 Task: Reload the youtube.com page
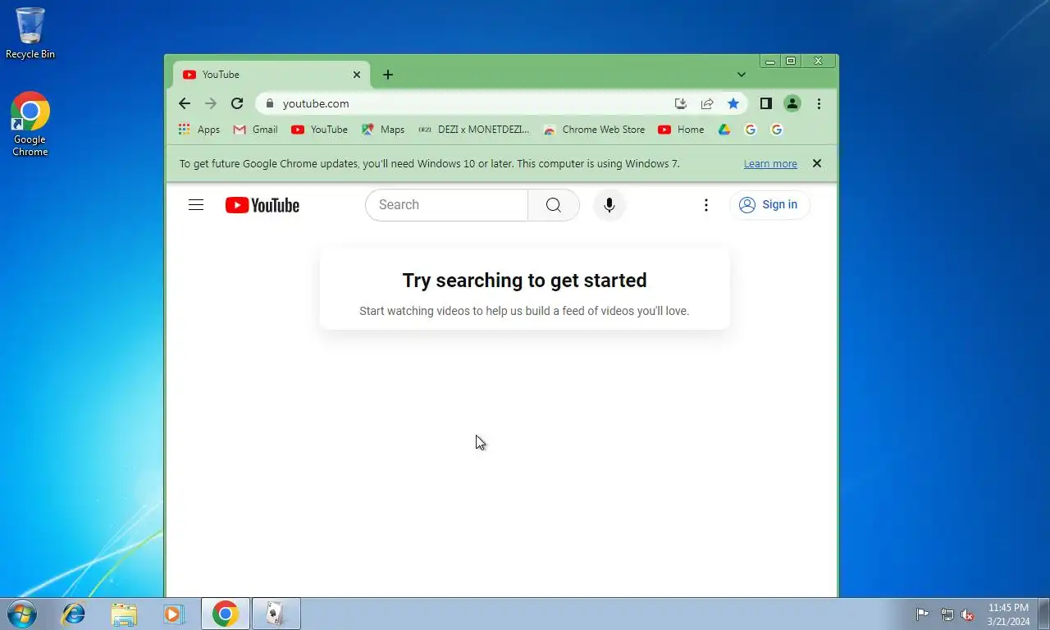(237, 103)
